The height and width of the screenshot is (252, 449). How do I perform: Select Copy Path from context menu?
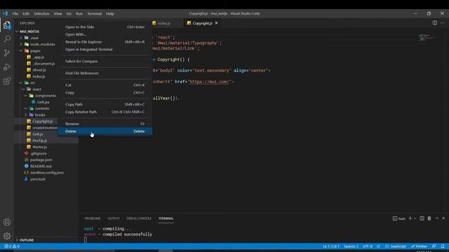(x=105, y=104)
